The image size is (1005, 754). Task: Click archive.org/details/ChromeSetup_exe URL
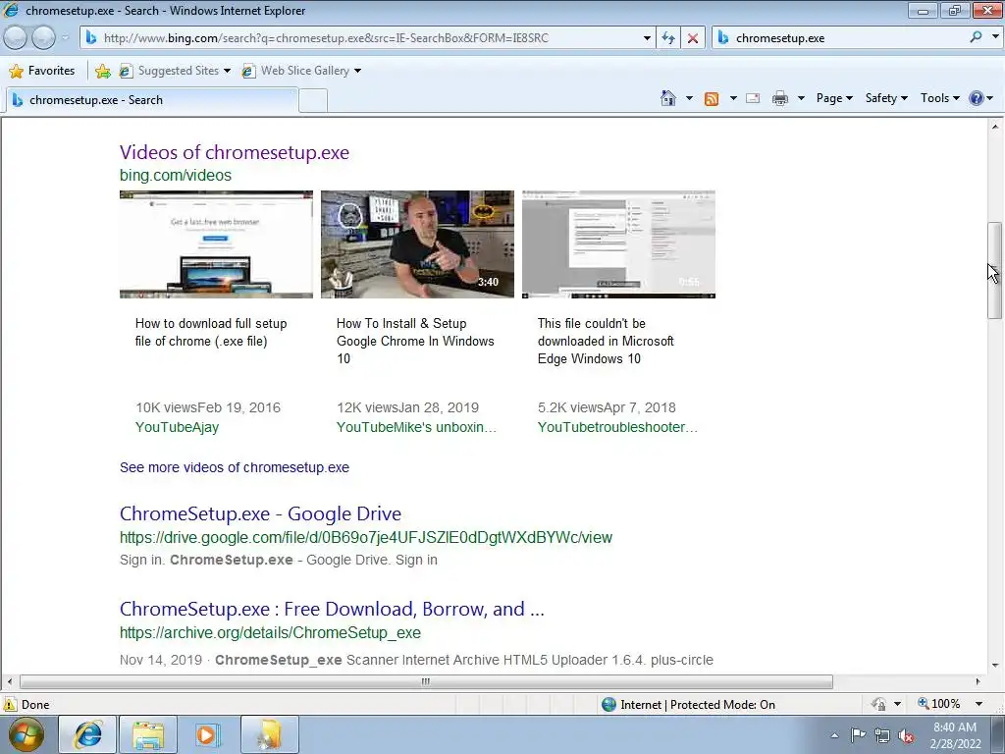click(271, 633)
